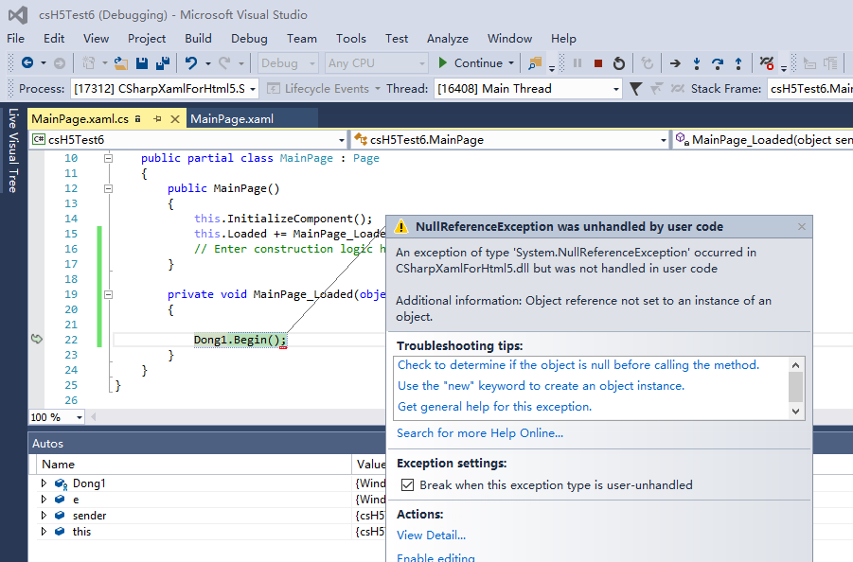Open the MainPage_Loaded member dropdown

click(x=763, y=140)
